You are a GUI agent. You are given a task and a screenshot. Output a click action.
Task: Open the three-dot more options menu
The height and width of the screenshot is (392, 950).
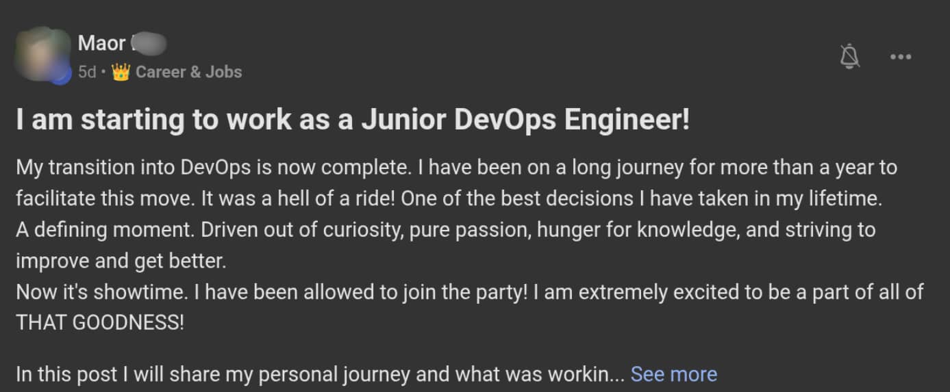point(901,57)
